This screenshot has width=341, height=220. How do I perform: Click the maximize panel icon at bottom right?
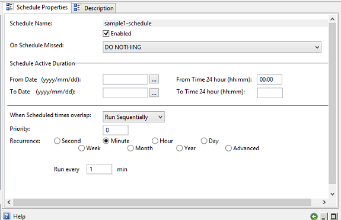[334, 216]
